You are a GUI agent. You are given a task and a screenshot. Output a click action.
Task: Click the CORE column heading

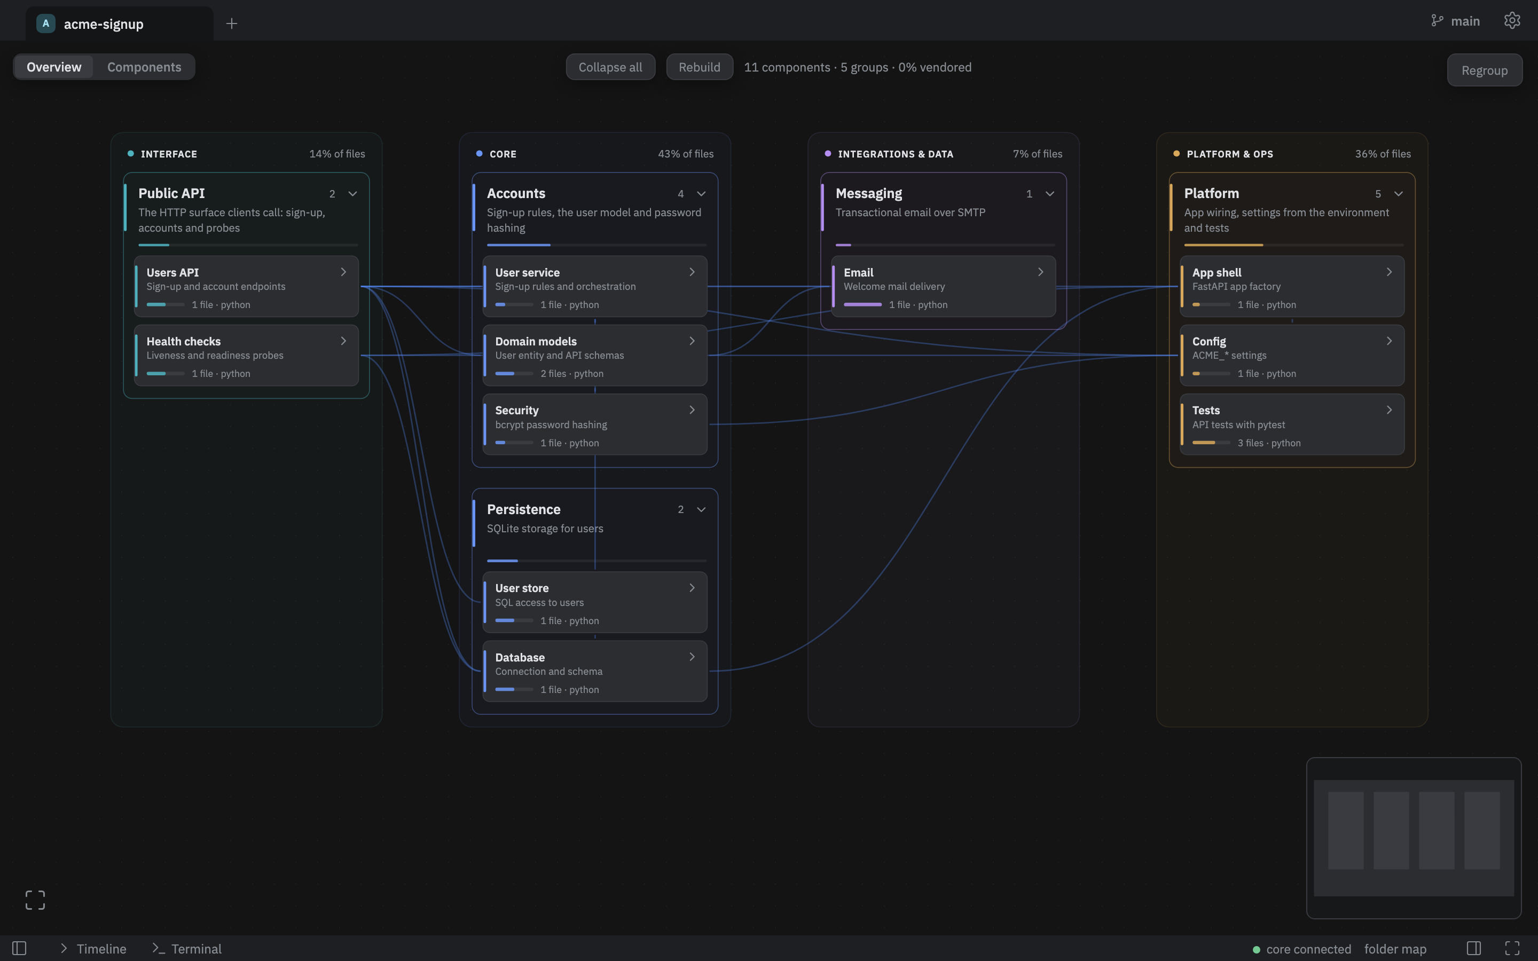pos(503,154)
